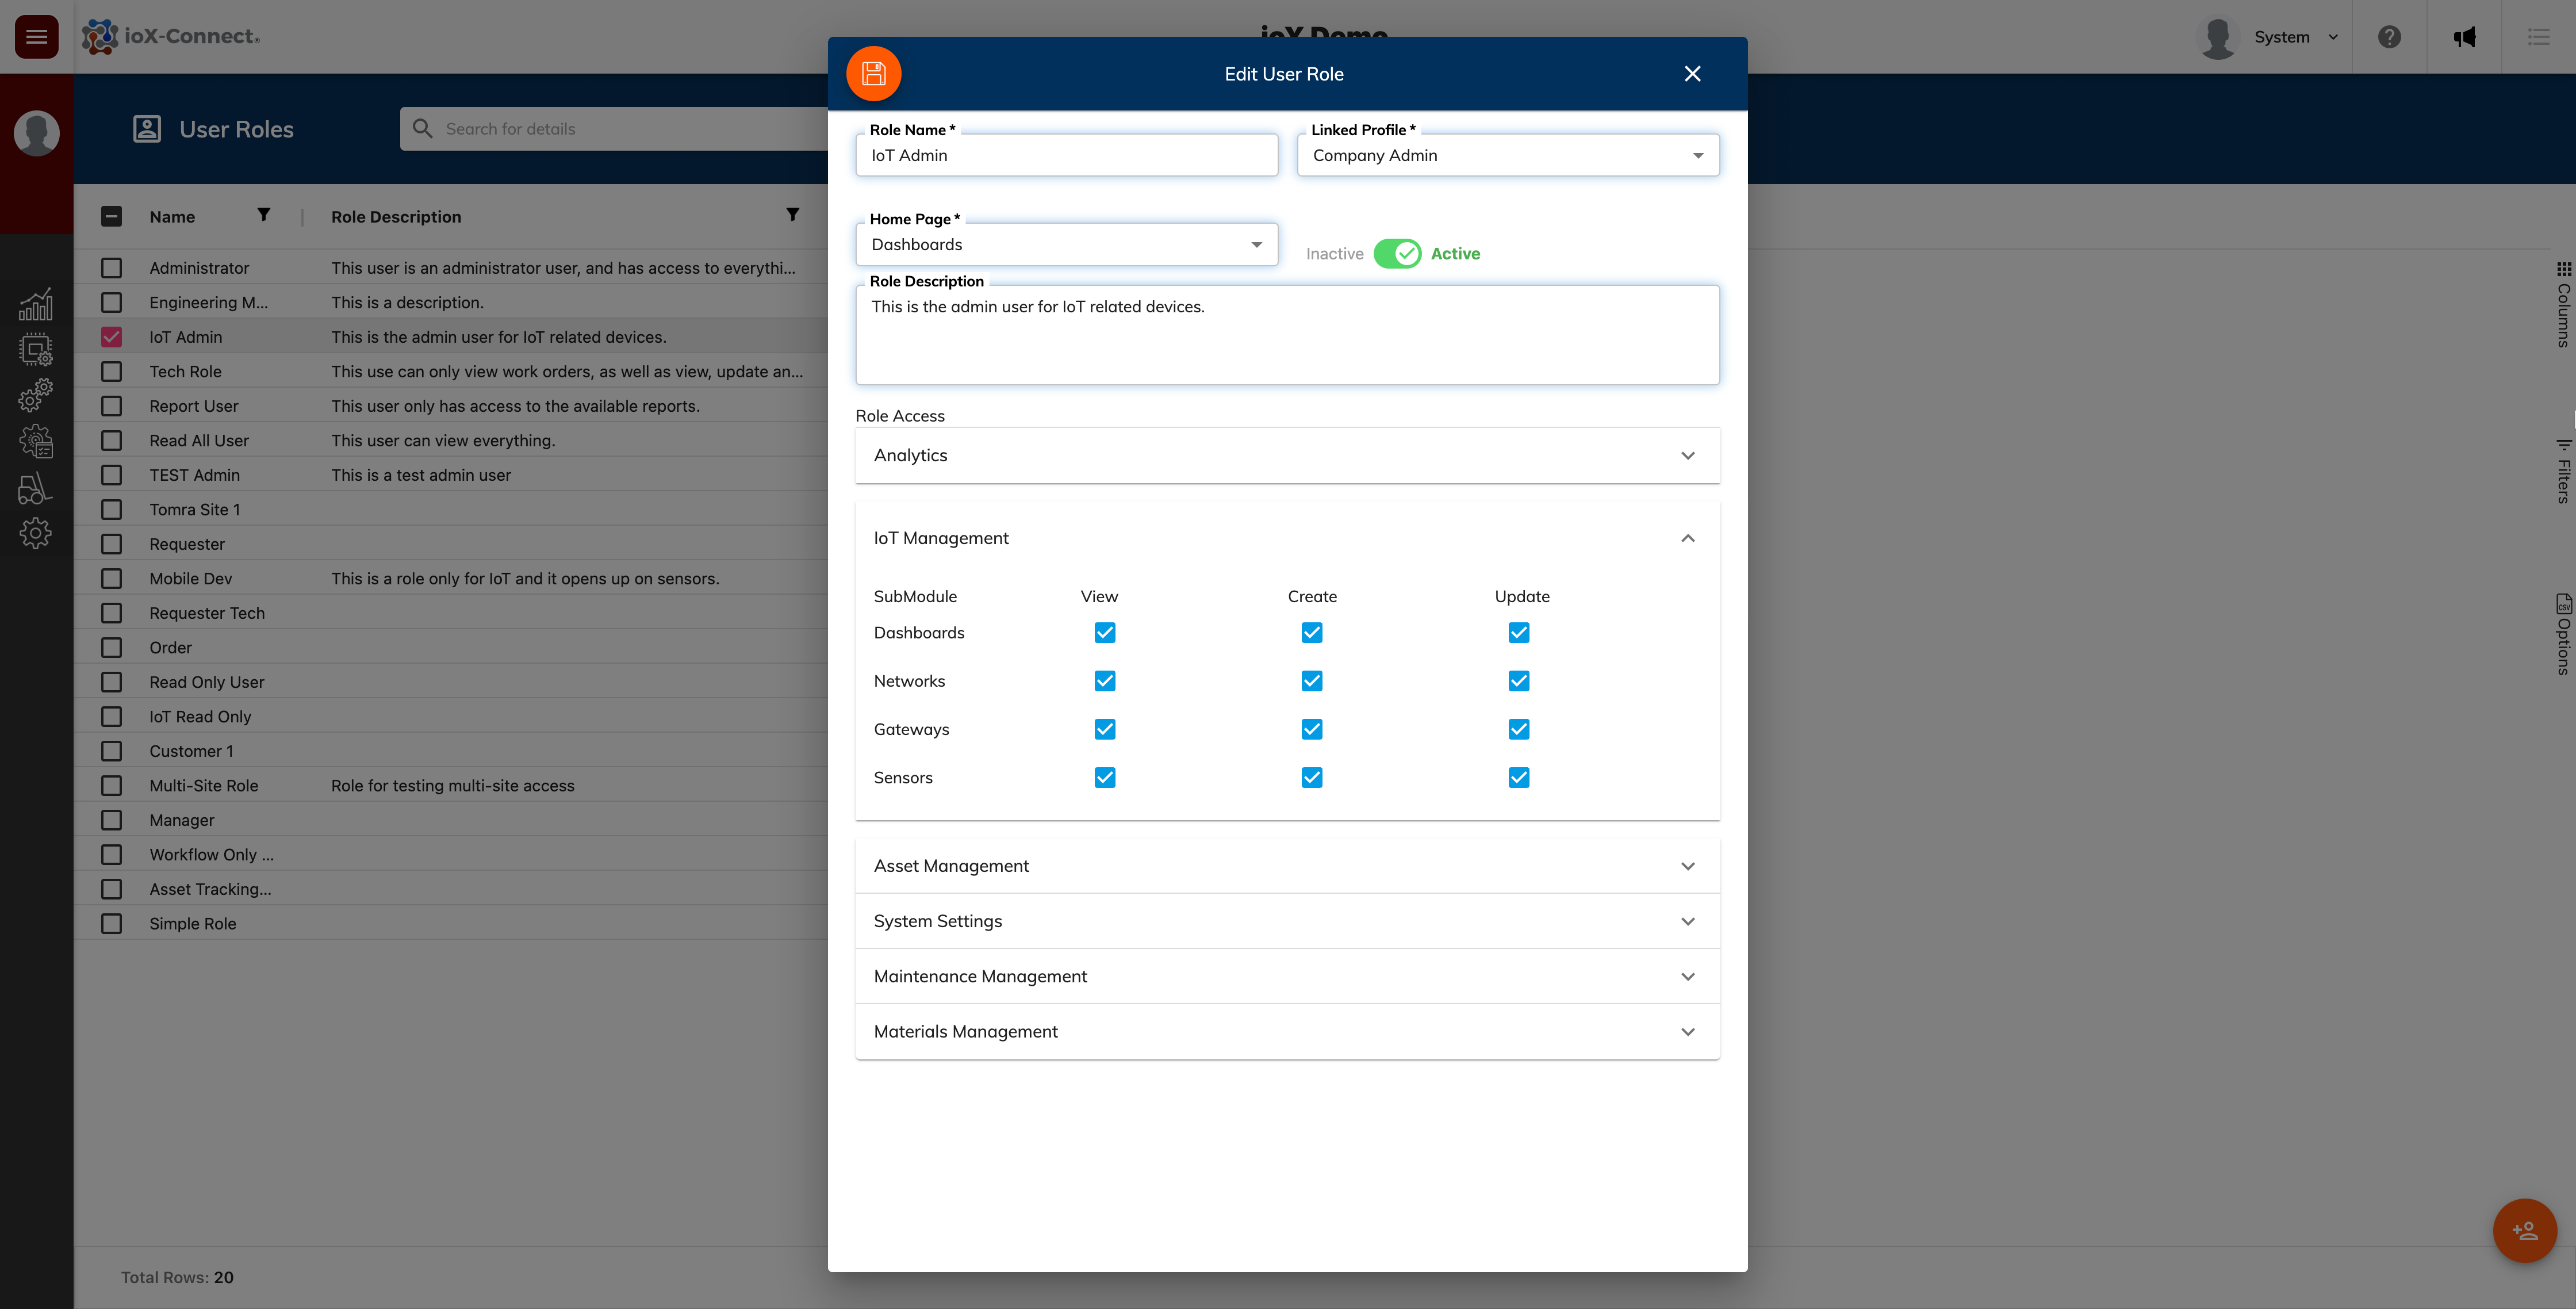Select the Tech Role row checkbox
Screen dimensions: 2576x1309
[112, 372]
